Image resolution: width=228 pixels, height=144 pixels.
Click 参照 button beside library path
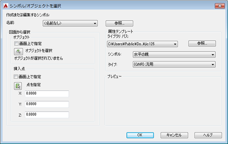(x=202, y=44)
